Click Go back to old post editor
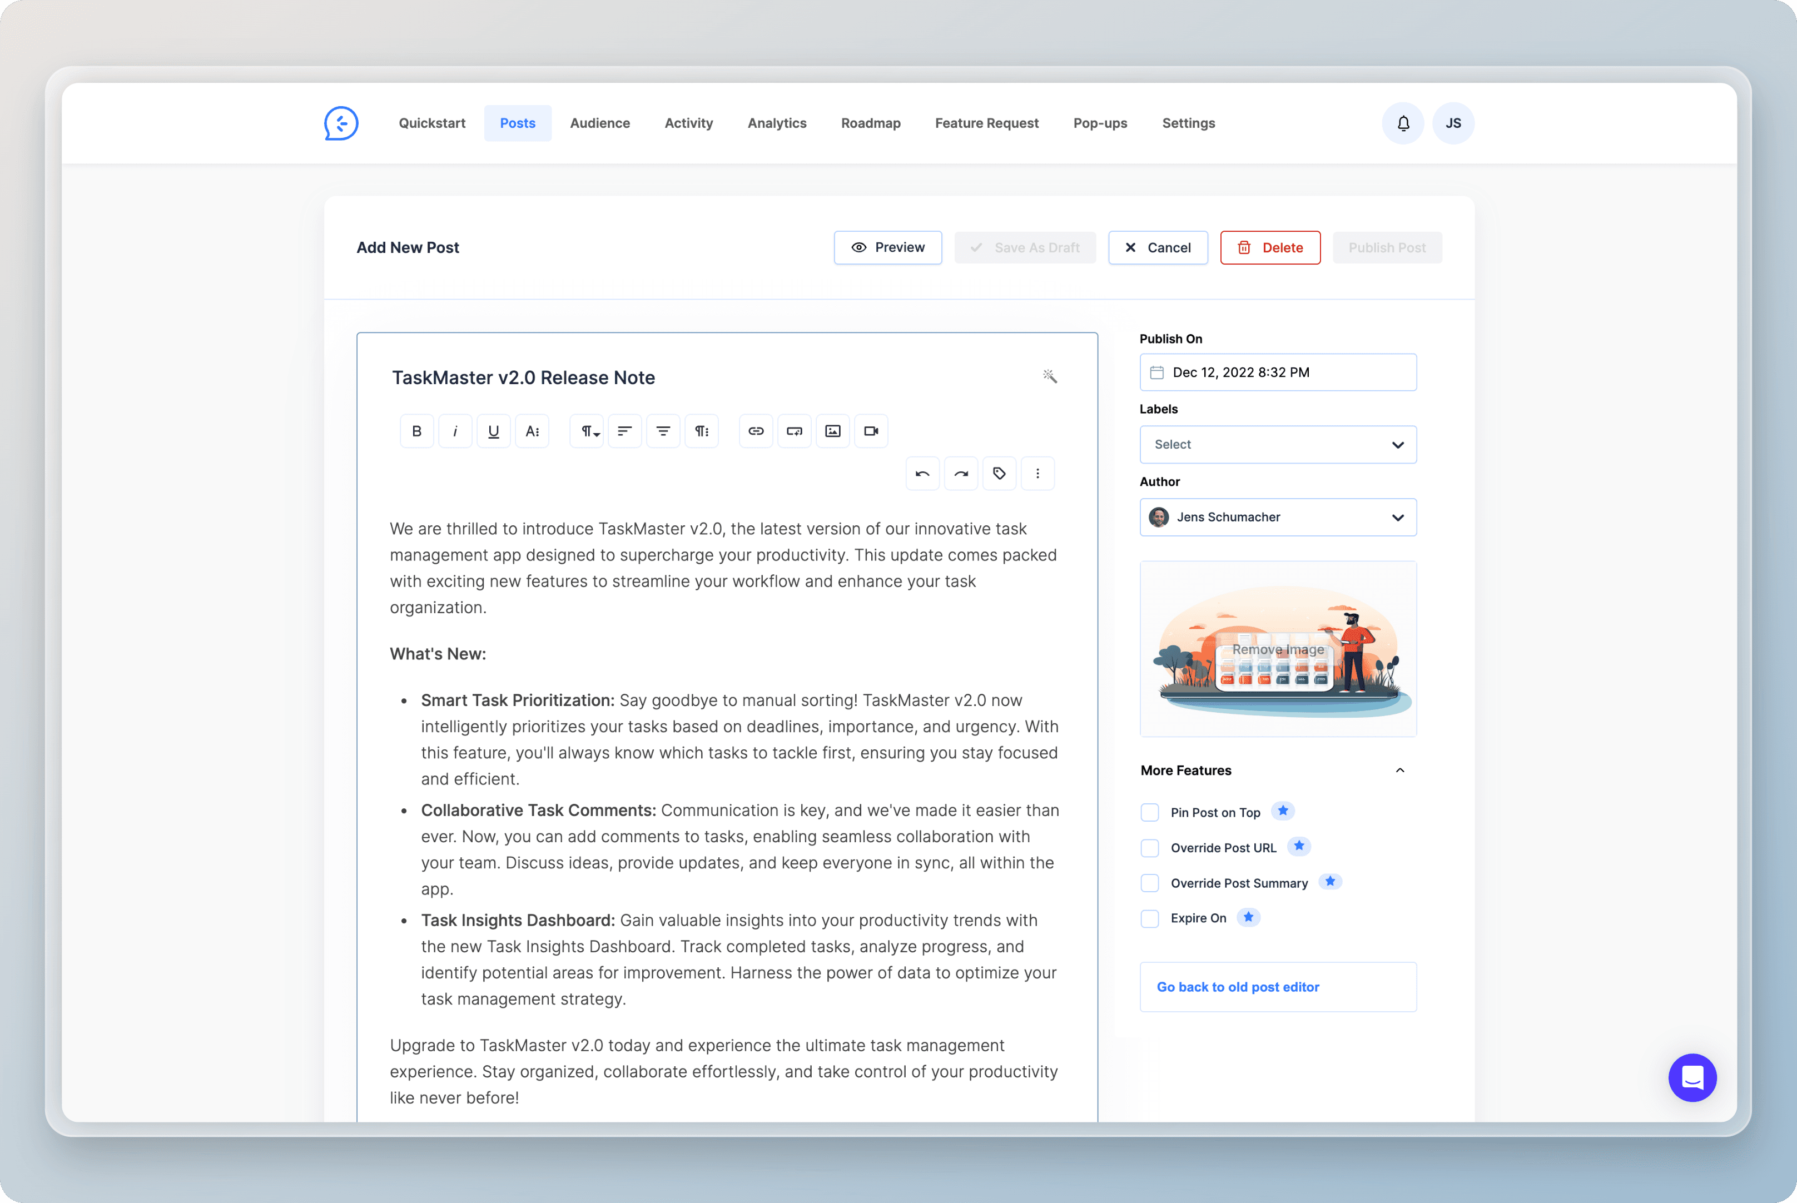Viewport: 1797px width, 1203px height. point(1238,987)
